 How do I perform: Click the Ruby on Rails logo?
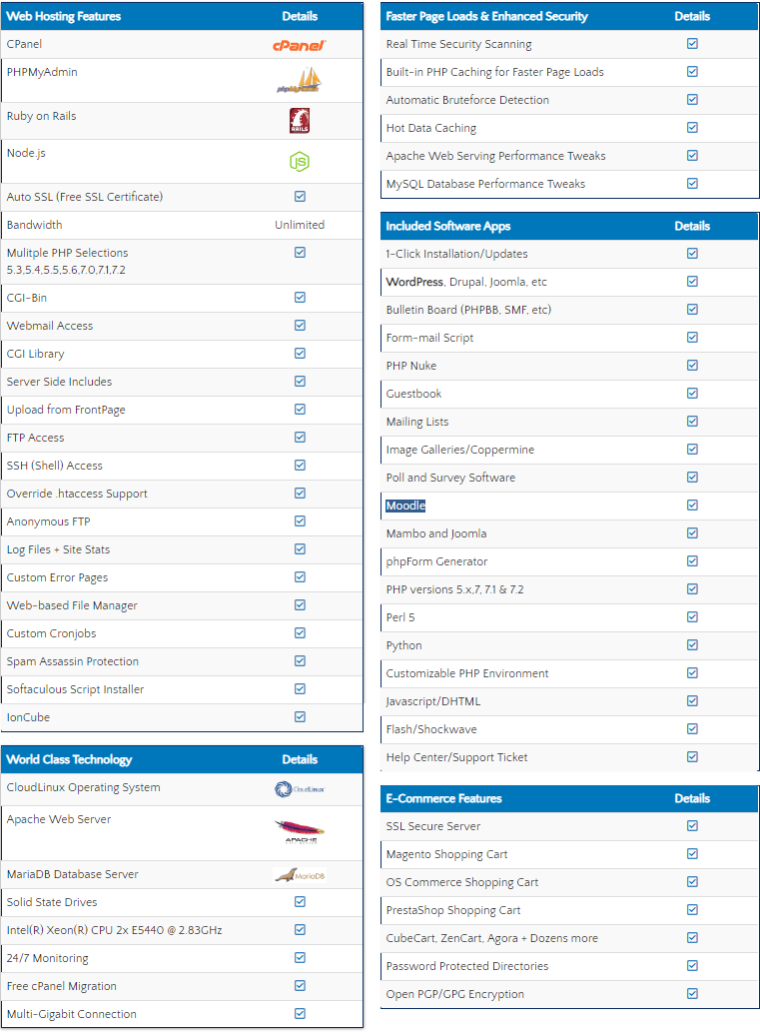pyautogui.click(x=300, y=121)
